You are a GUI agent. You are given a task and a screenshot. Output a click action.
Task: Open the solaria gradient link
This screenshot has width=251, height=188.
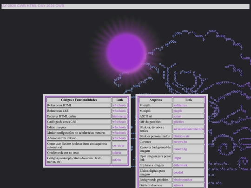tap(117, 153)
